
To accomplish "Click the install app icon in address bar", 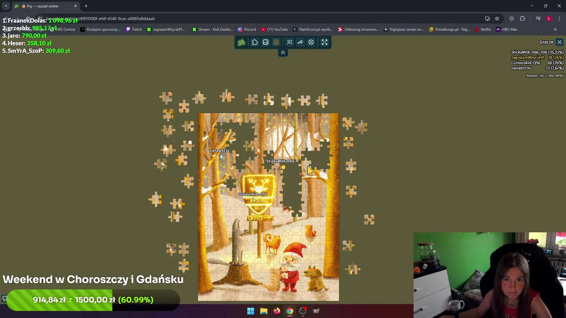I will [x=487, y=19].
